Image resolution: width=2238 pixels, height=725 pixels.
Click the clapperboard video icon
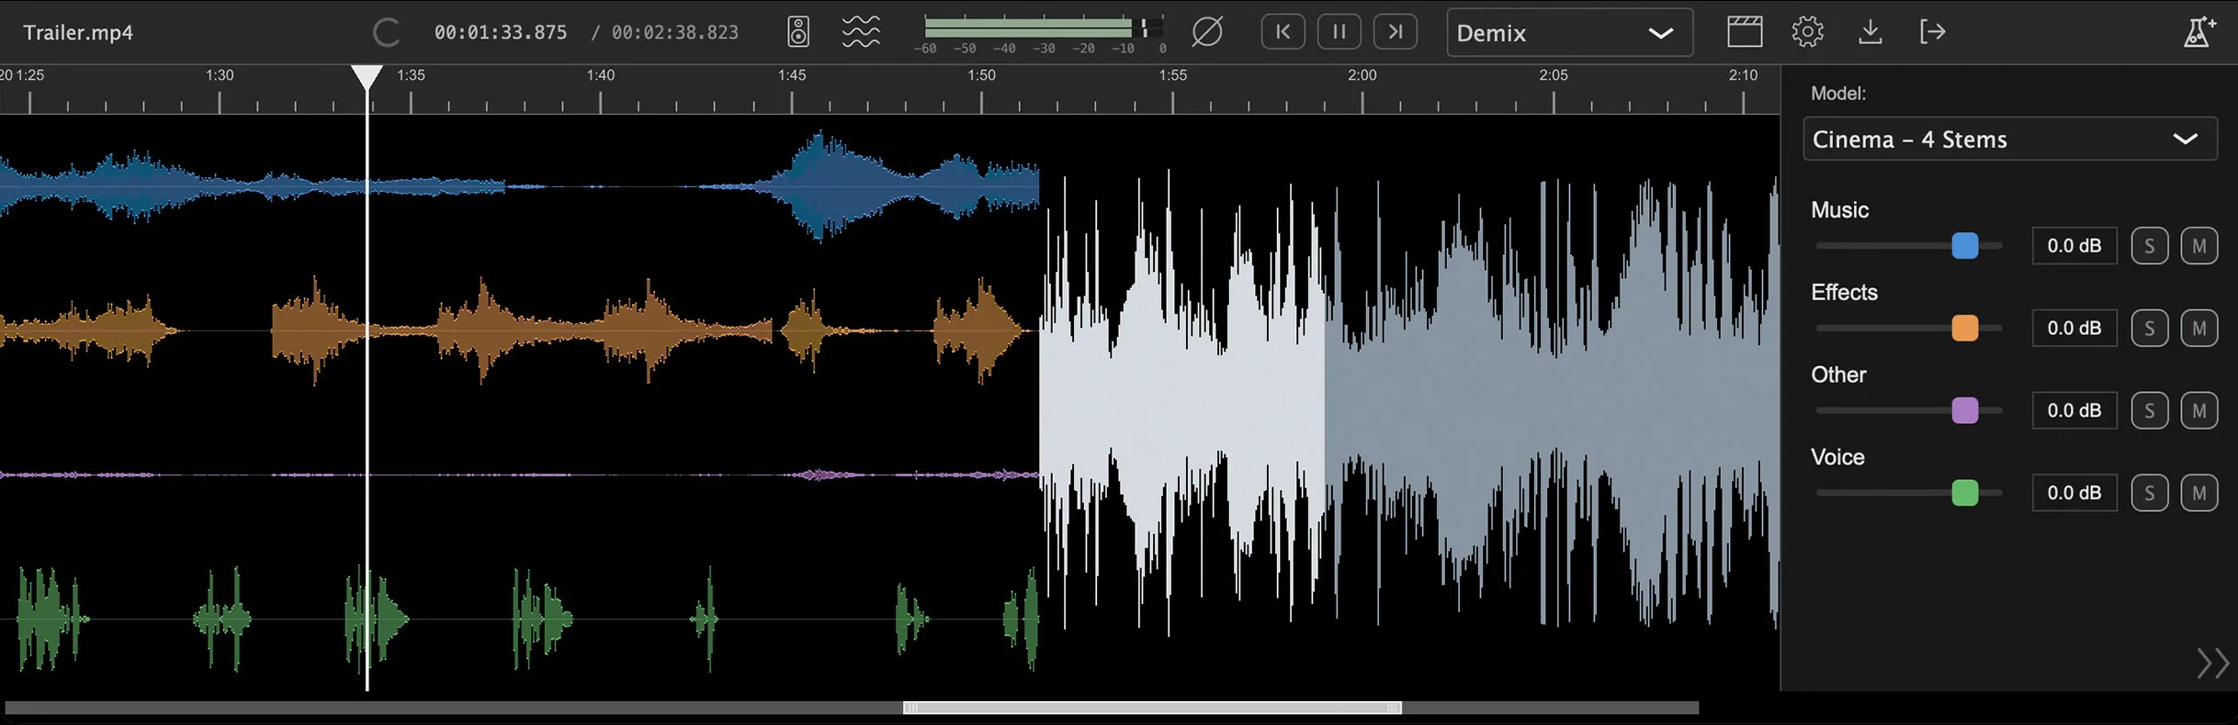pyautogui.click(x=1744, y=32)
